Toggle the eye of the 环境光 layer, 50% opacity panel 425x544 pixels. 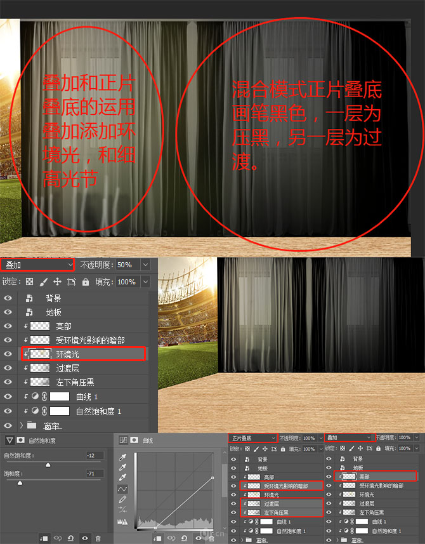click(8, 354)
